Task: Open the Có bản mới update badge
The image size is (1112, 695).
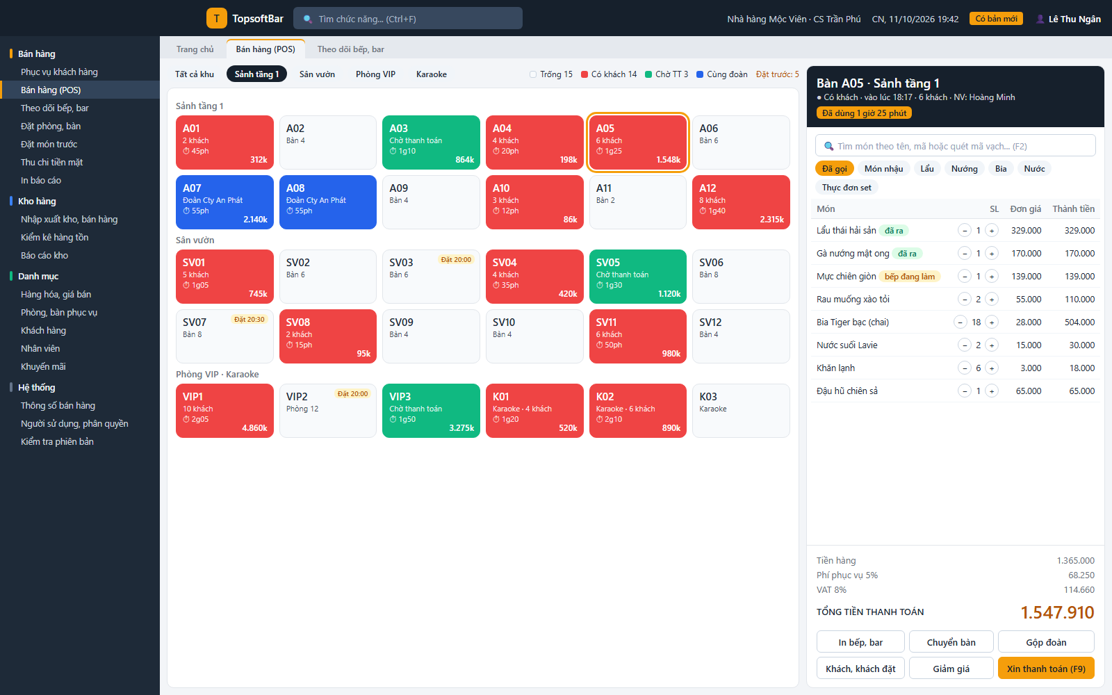Action: pyautogui.click(x=996, y=19)
